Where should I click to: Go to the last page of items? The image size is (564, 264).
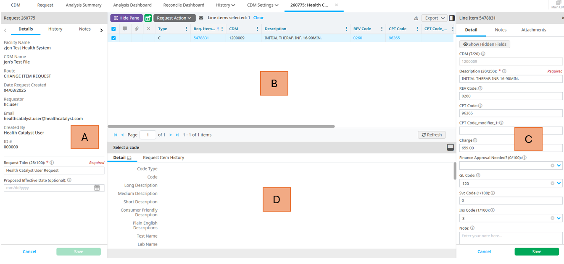177,135
